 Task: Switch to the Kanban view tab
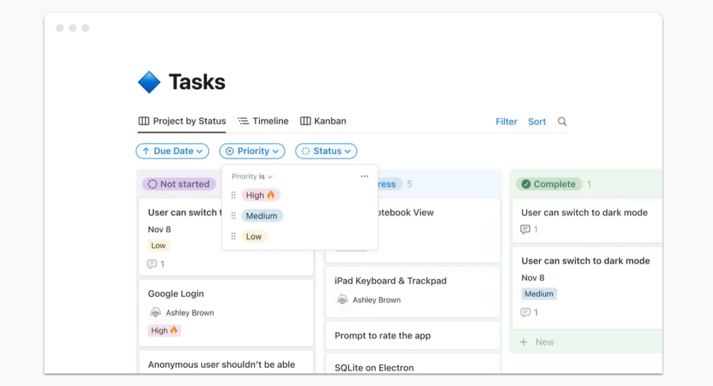coord(323,121)
